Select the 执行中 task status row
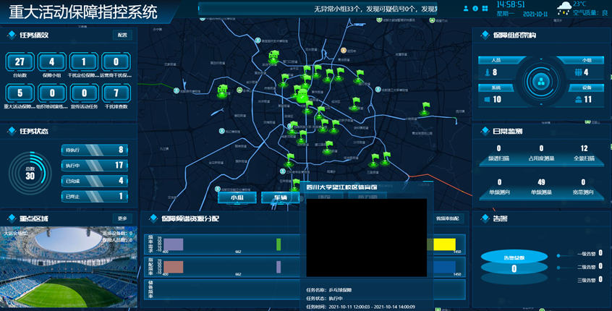This screenshot has width=612, height=311. (95, 166)
